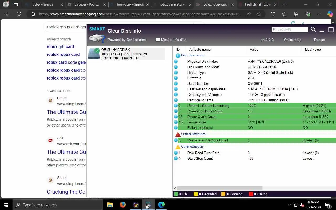Click the info icon beside Raw Read Error Rate

[x=176, y=153]
